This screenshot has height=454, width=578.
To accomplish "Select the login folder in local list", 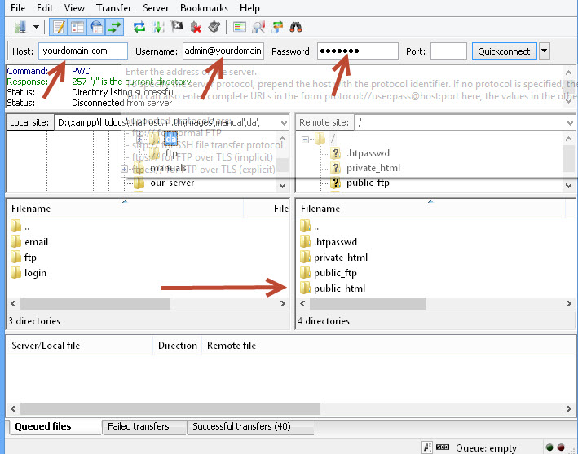I will pos(35,273).
